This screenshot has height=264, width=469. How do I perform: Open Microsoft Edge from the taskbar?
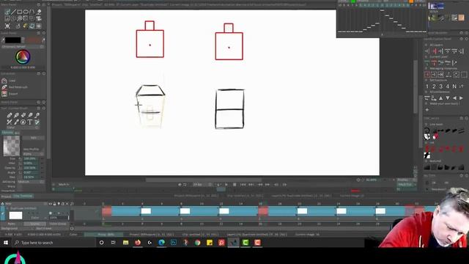[161, 243]
